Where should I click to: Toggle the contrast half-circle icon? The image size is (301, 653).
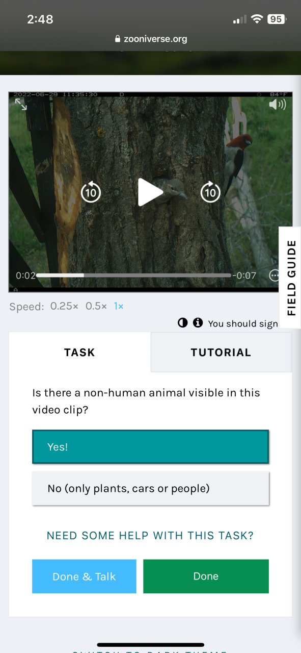coord(182,323)
